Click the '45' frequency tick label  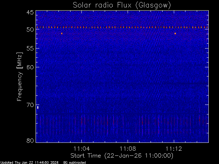30,12
